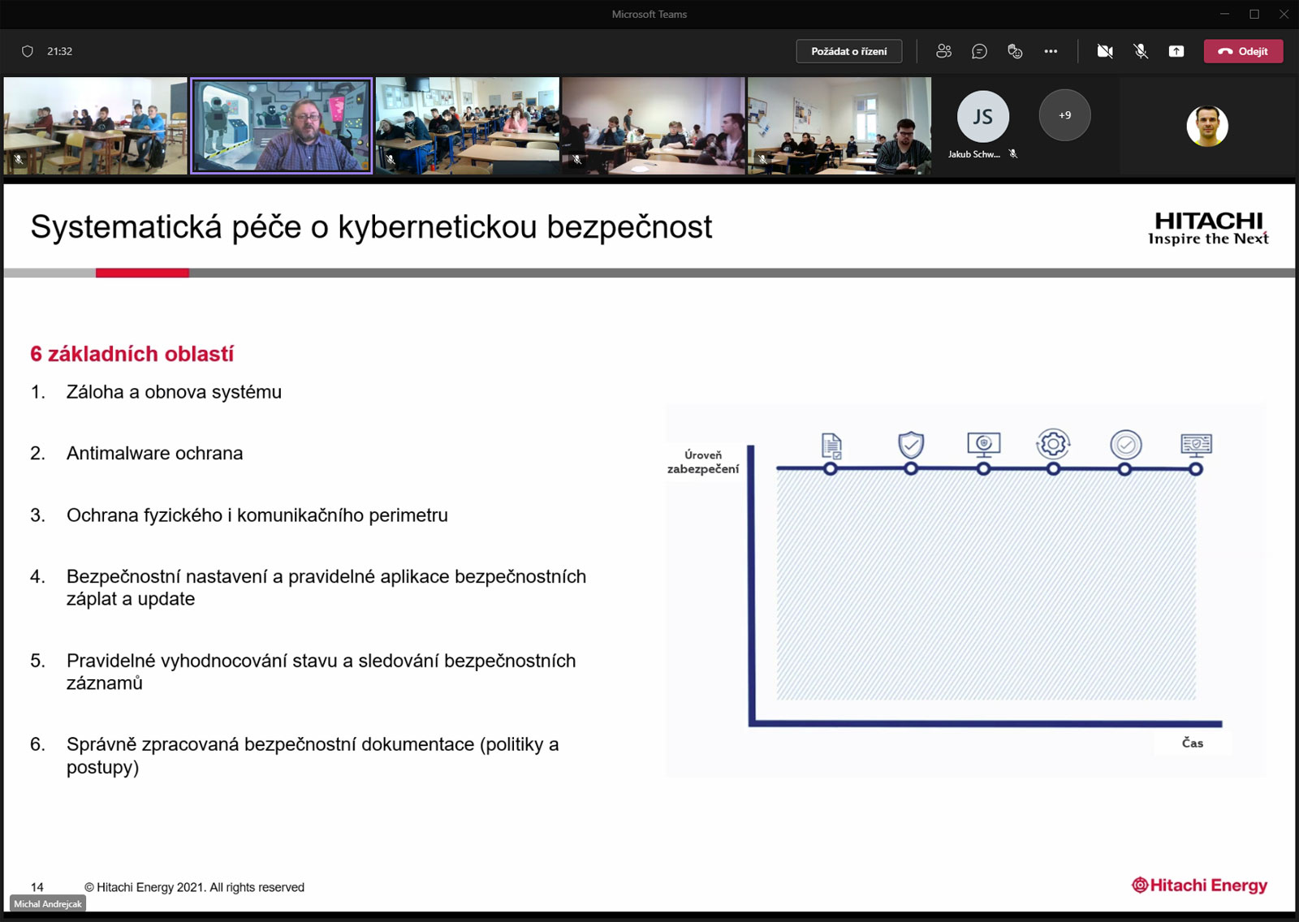Open the More actions ellipsis menu
The width and height of the screenshot is (1299, 922).
click(1051, 51)
